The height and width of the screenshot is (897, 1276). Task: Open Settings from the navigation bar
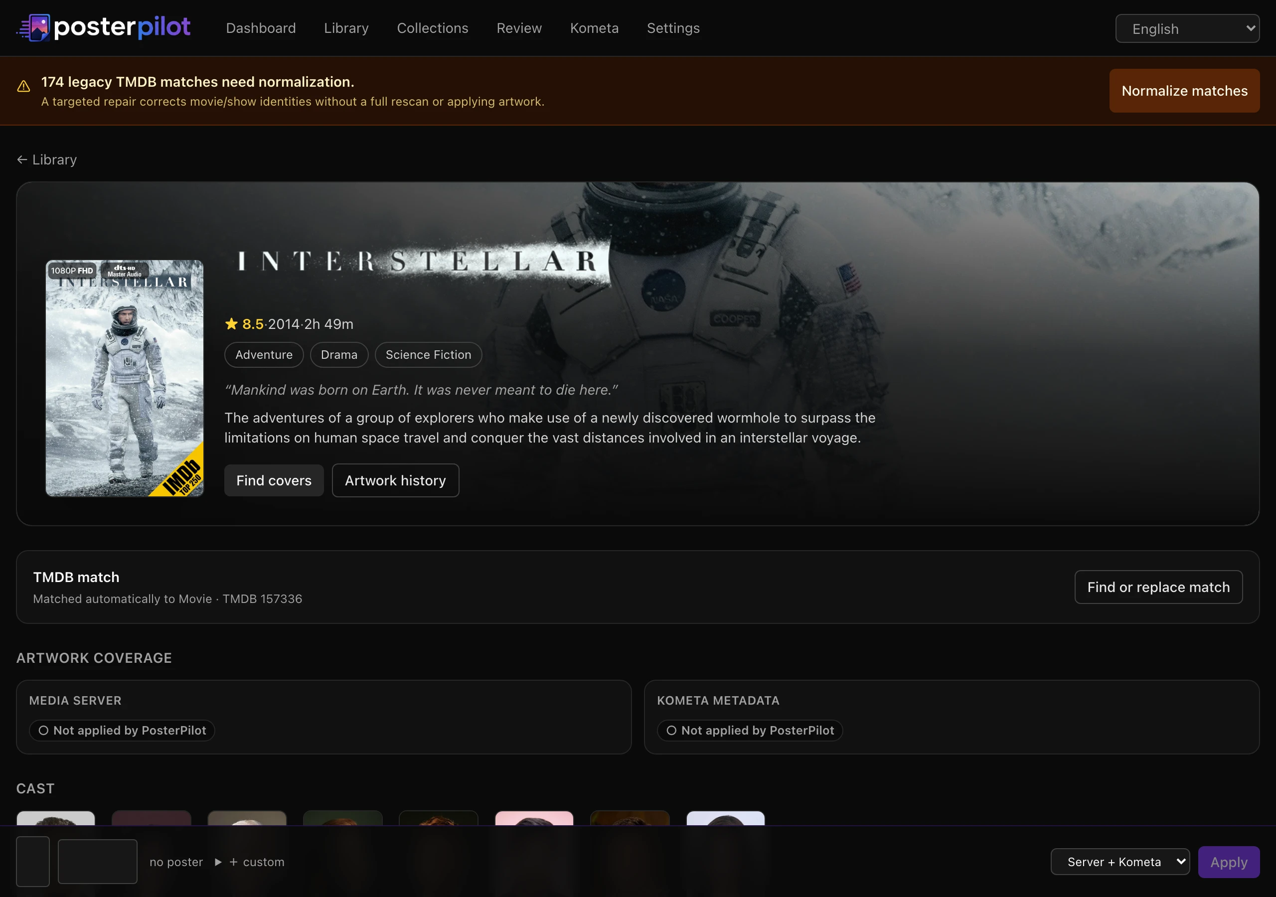click(673, 28)
